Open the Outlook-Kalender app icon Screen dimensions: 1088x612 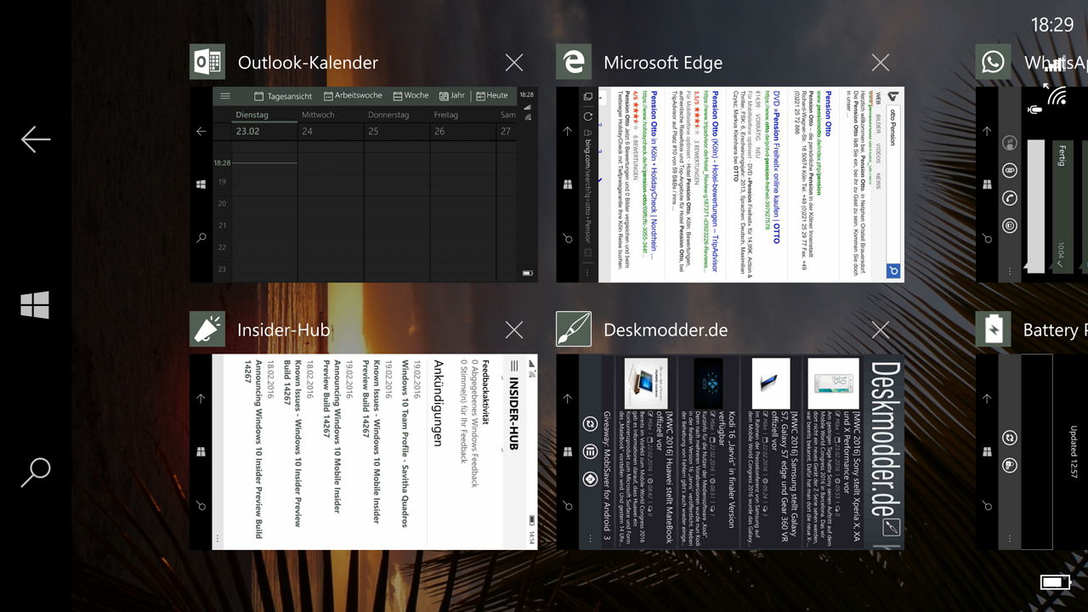(207, 62)
